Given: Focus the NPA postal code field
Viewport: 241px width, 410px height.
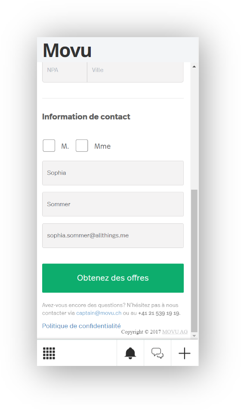Looking at the screenshot, I should (x=65, y=72).
